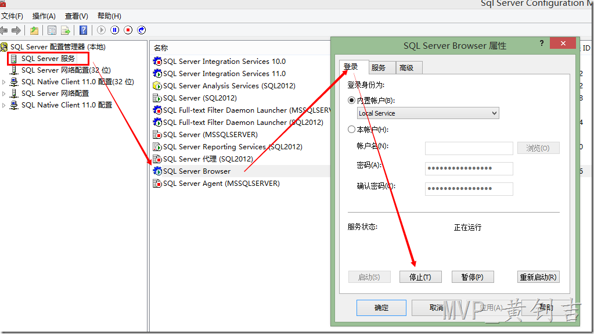594x334 pixels.
Task: Open the Local Service account dropdown
Action: [x=428, y=113]
